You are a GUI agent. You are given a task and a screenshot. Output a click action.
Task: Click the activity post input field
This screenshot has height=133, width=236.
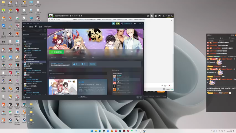pyautogui.click(x=78, y=74)
